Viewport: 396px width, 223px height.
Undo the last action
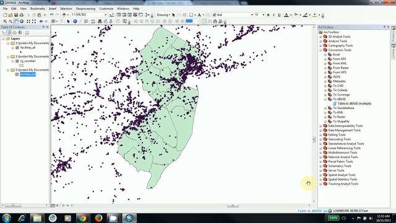point(51,15)
